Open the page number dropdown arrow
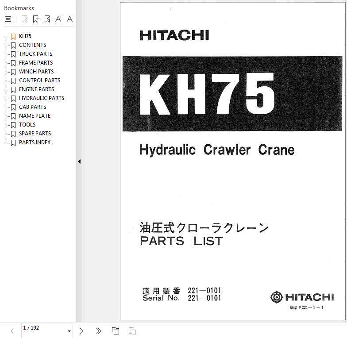Viewport: 347px width, 338px height. coord(69,331)
